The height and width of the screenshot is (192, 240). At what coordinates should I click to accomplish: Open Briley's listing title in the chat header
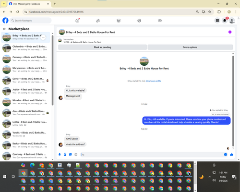91,32
